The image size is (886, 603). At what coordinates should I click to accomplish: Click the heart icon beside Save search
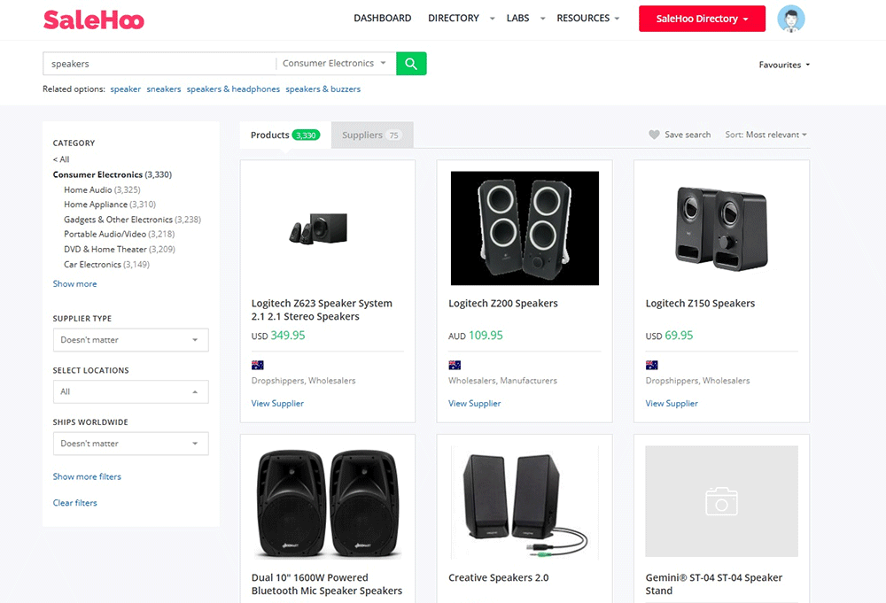point(654,135)
